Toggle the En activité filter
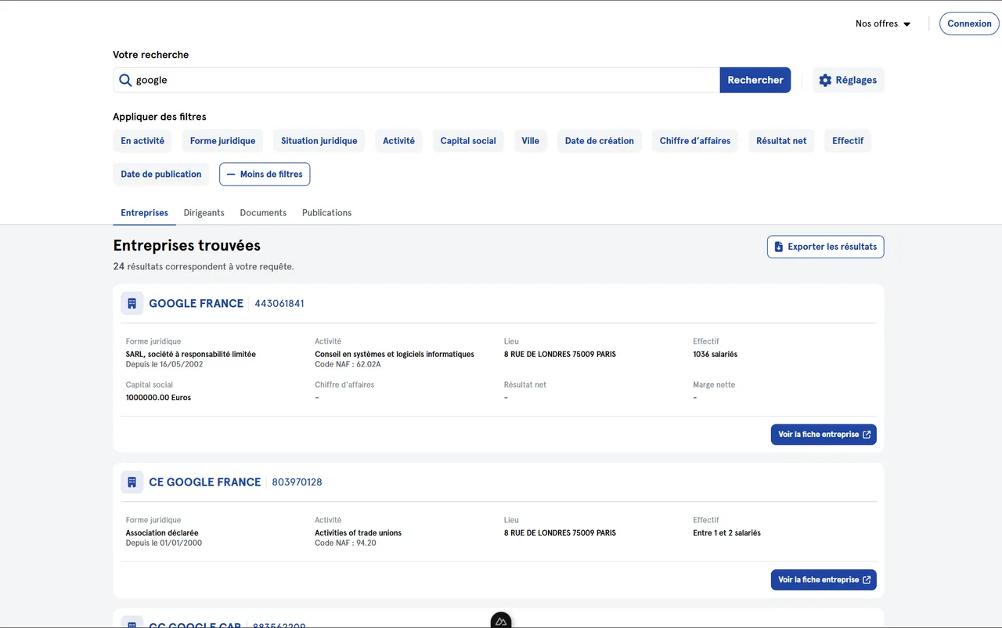The width and height of the screenshot is (1002, 628). (142, 141)
